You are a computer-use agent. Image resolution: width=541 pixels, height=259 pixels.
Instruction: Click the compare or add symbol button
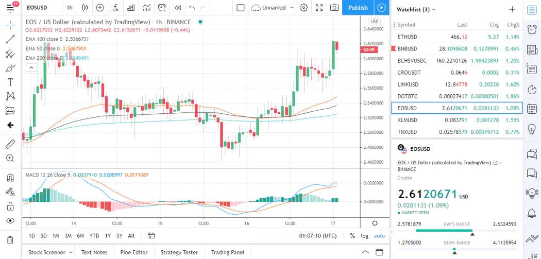pyautogui.click(x=100, y=8)
